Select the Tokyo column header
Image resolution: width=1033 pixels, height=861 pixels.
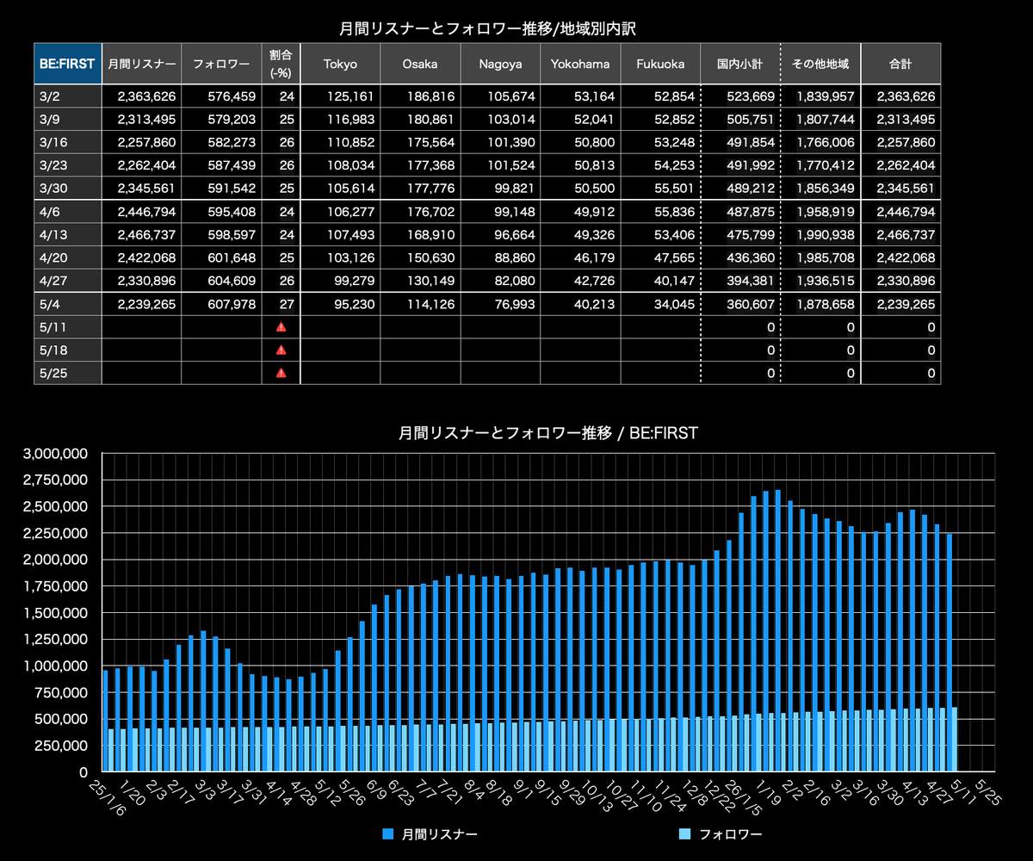pyautogui.click(x=340, y=64)
